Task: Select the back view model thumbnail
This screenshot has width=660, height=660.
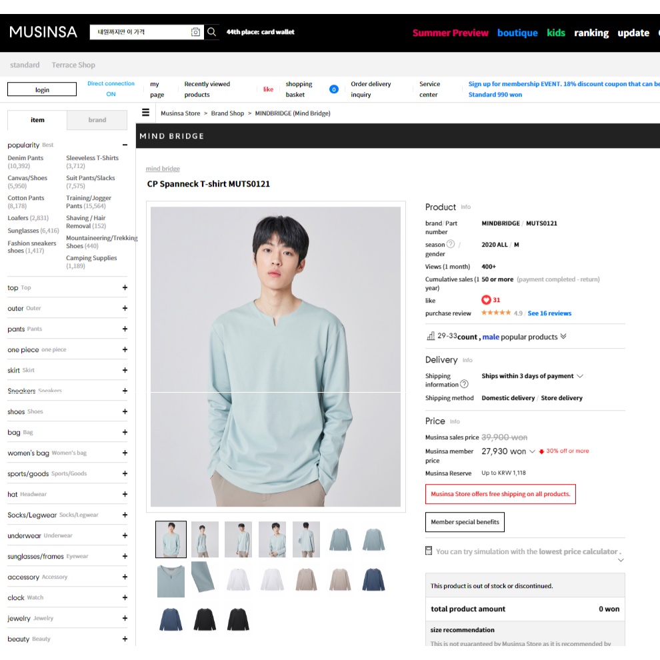Action: pyautogui.click(x=306, y=539)
